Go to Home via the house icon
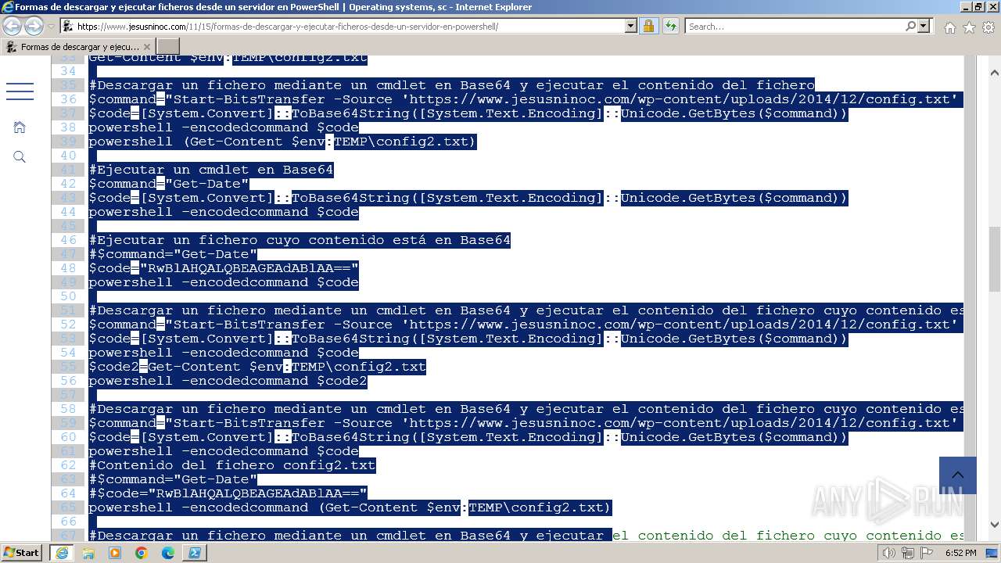Viewport: 1001px width, 563px height. coord(949,27)
